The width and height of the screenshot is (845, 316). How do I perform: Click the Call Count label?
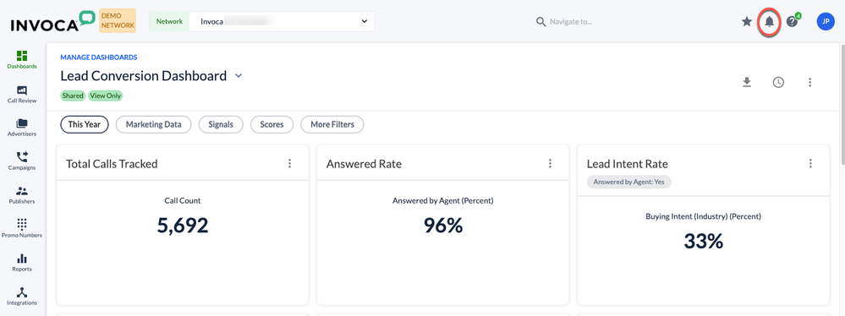pos(183,201)
